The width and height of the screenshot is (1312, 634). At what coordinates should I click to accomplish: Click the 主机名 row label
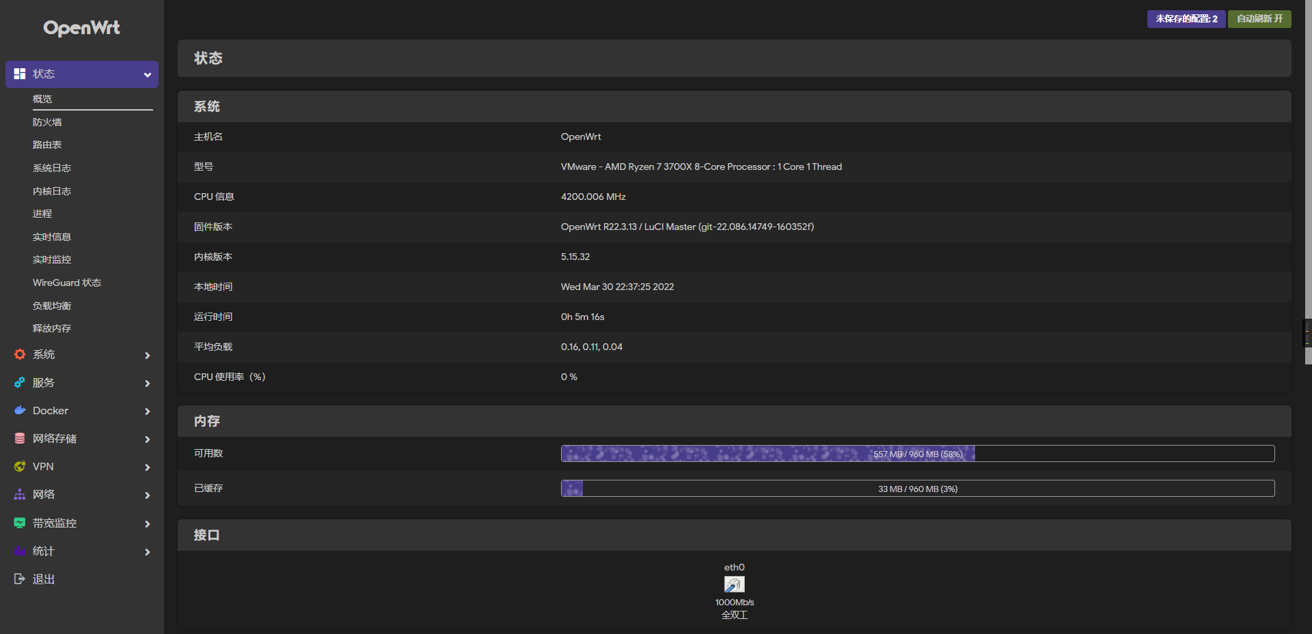pyautogui.click(x=208, y=136)
